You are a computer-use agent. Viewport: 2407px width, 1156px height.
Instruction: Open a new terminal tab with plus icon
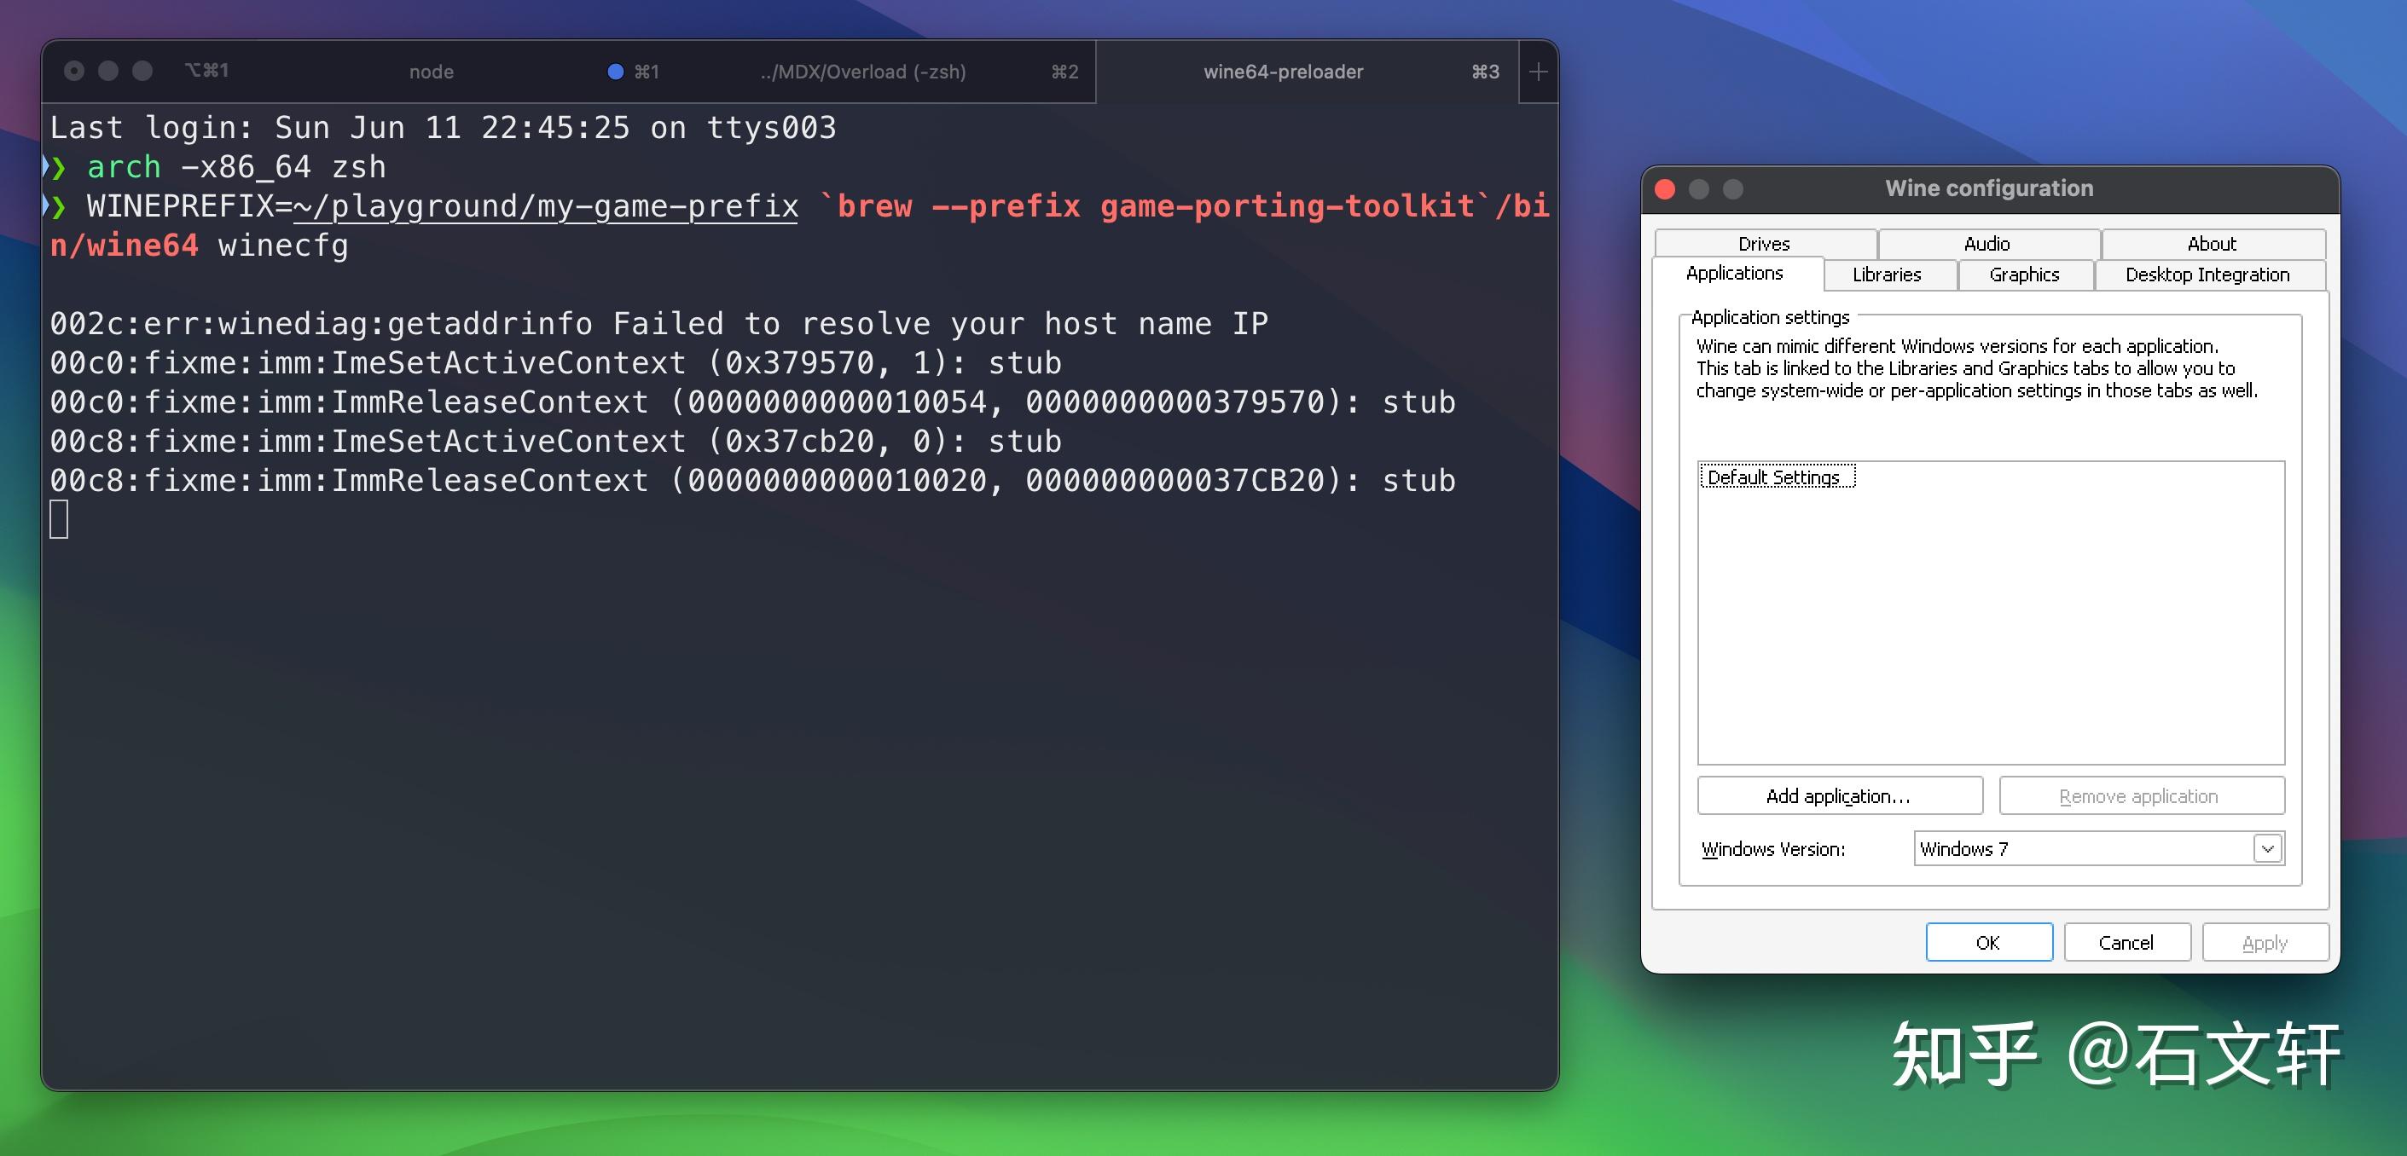pos(1538,72)
